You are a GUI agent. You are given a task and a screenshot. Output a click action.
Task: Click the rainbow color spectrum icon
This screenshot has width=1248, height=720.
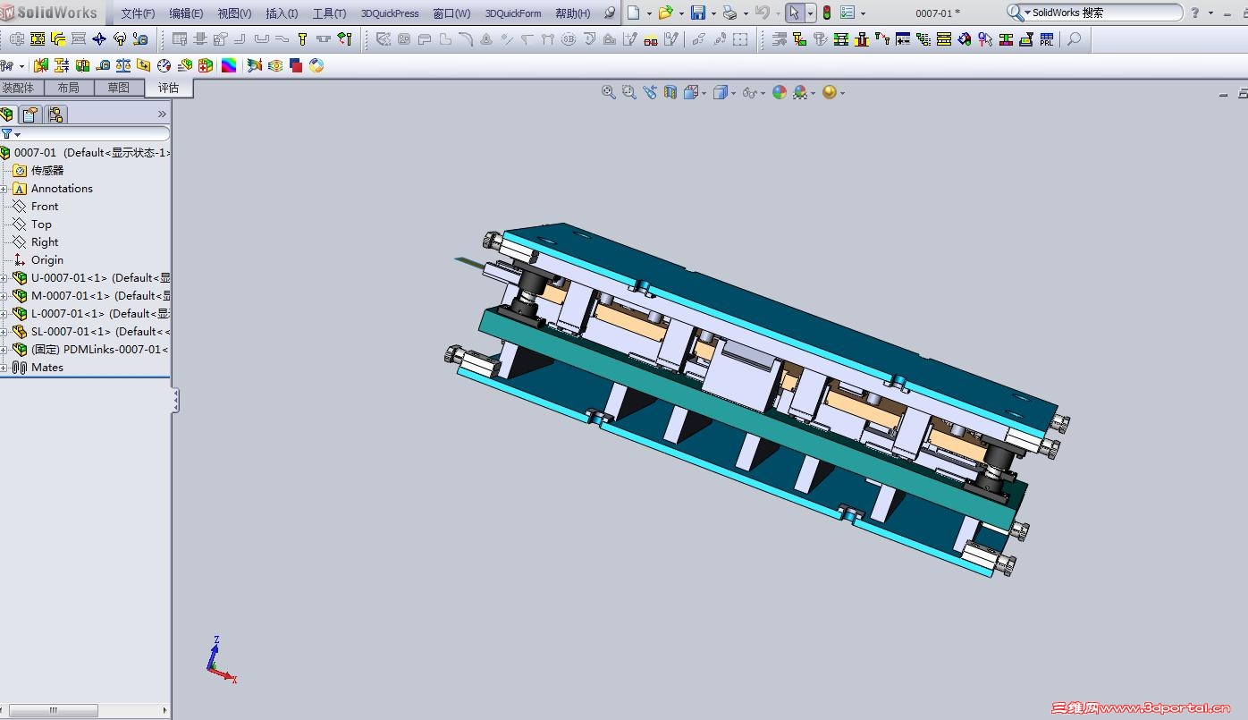point(229,65)
